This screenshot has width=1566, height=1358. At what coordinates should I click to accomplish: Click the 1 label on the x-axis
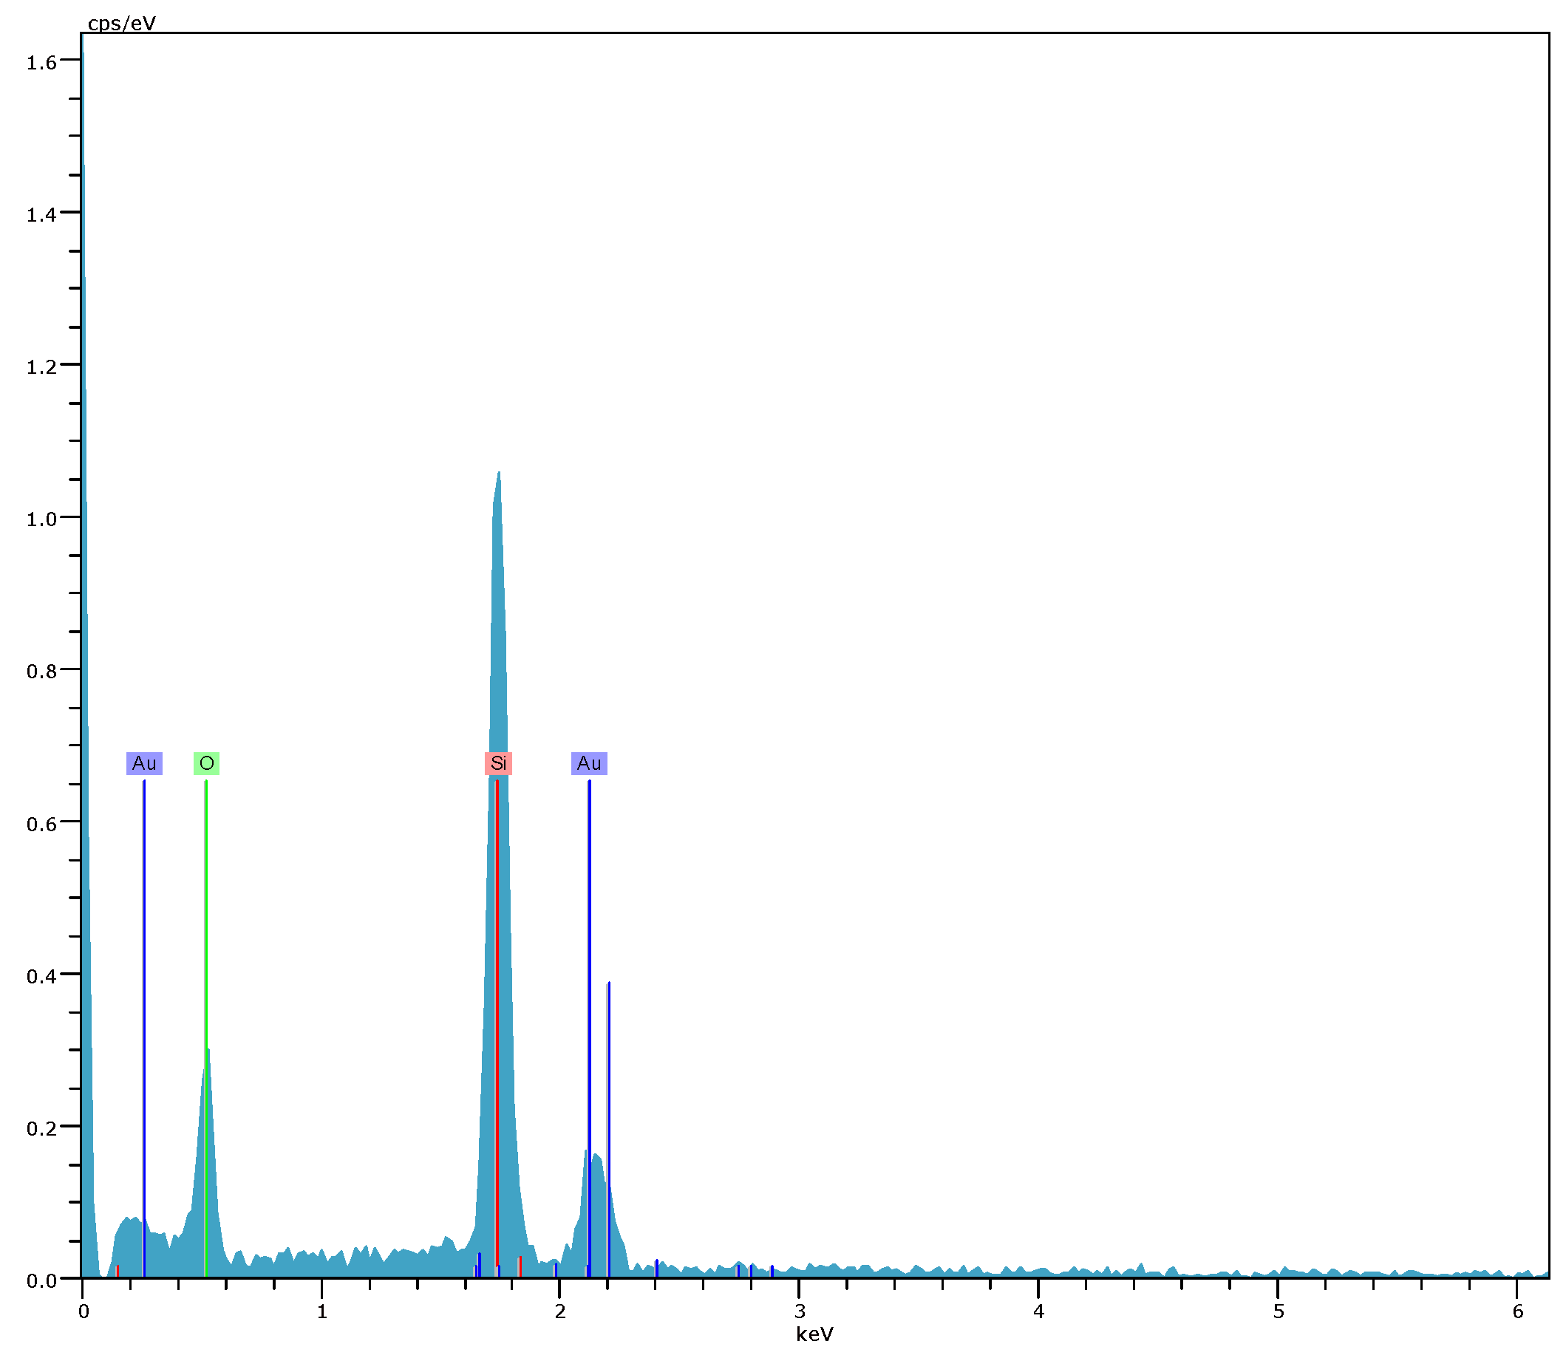point(322,1311)
